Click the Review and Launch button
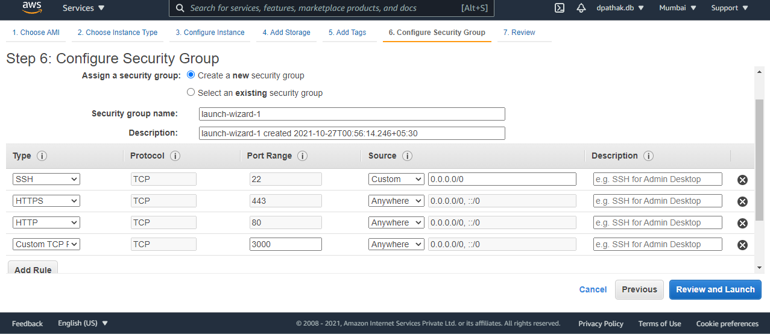770x334 pixels. pos(715,289)
